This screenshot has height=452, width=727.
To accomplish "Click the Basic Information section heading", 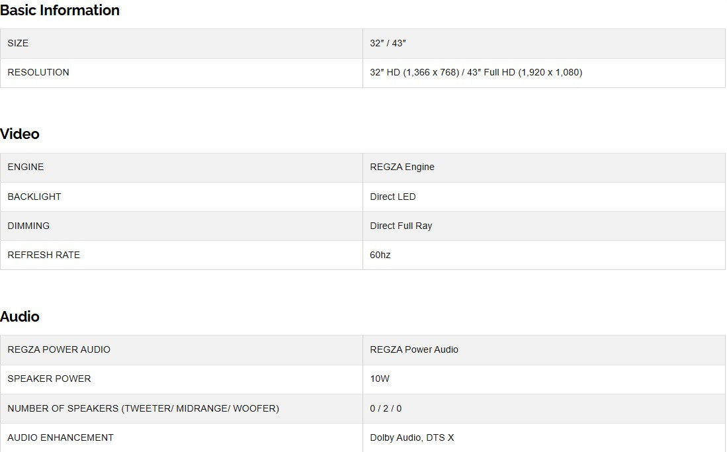I will (x=60, y=11).
